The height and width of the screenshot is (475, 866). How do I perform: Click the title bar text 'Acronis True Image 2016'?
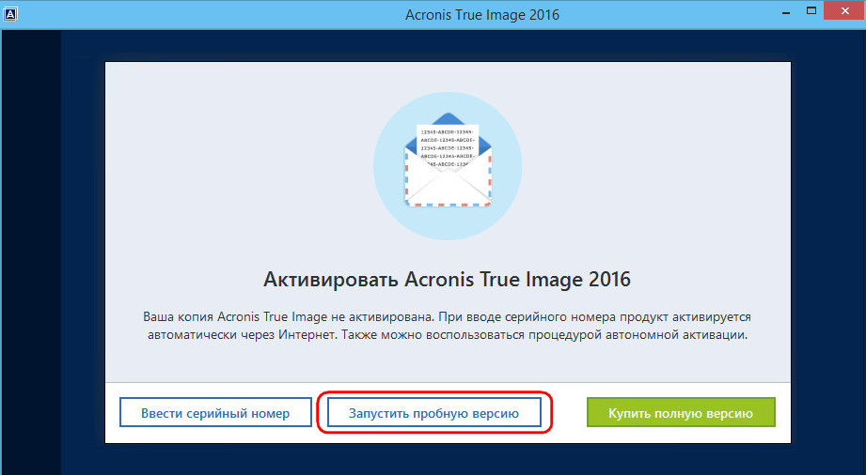pos(482,15)
